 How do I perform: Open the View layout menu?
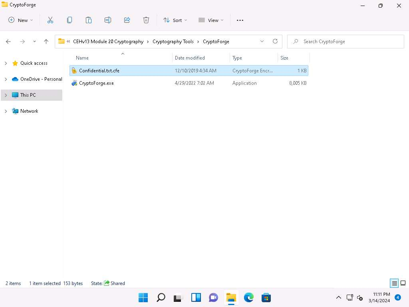[x=211, y=20]
